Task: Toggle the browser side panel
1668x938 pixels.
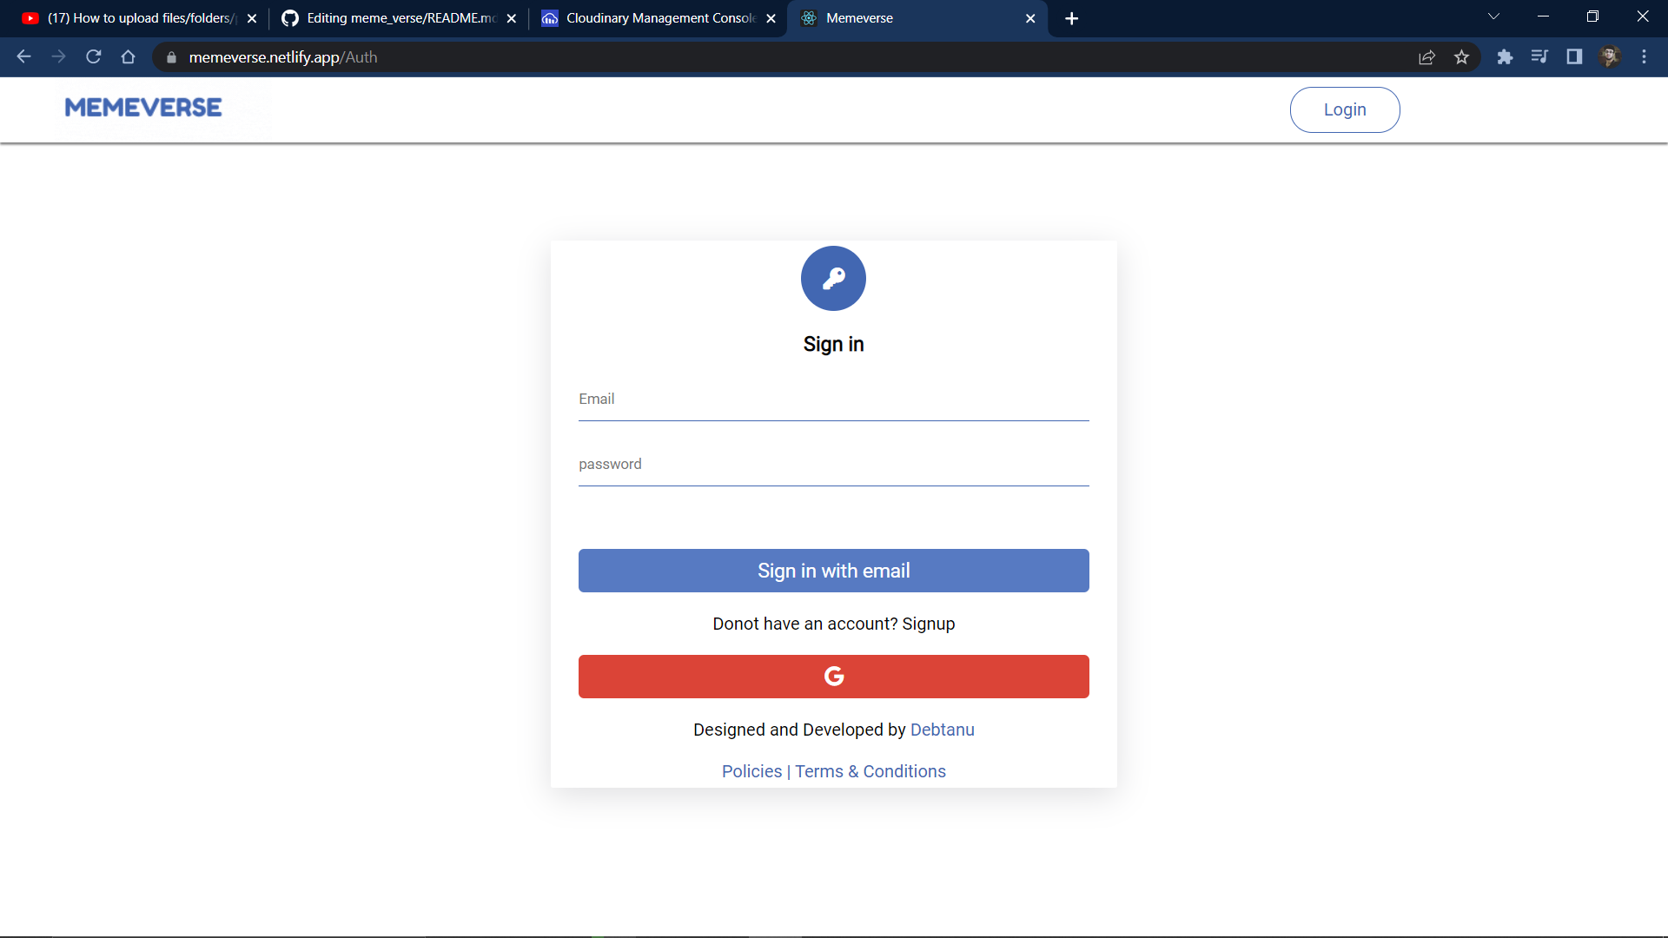Action: [x=1574, y=57]
